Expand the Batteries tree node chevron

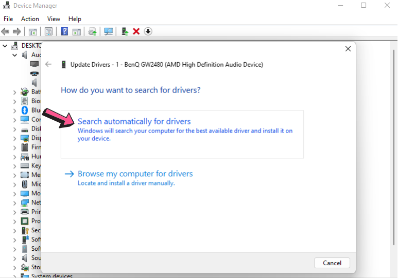coord(15,92)
